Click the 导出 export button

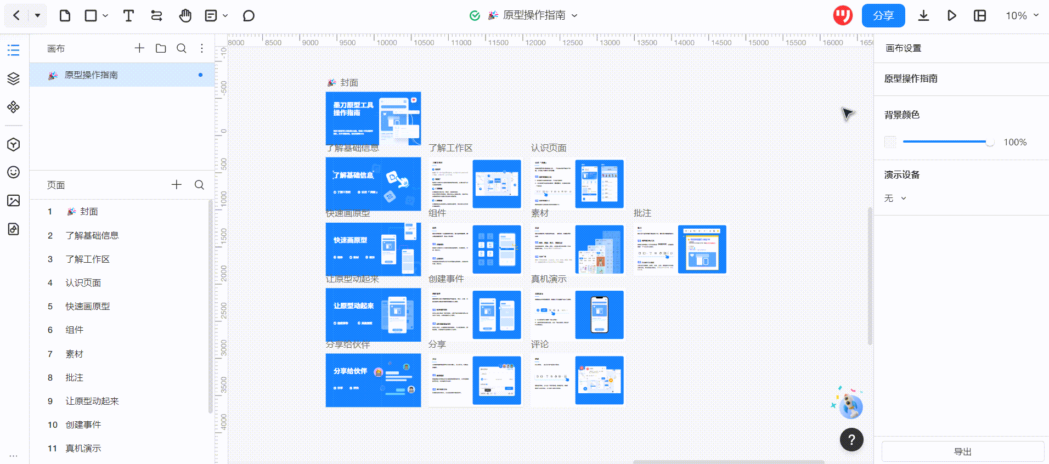(x=962, y=451)
